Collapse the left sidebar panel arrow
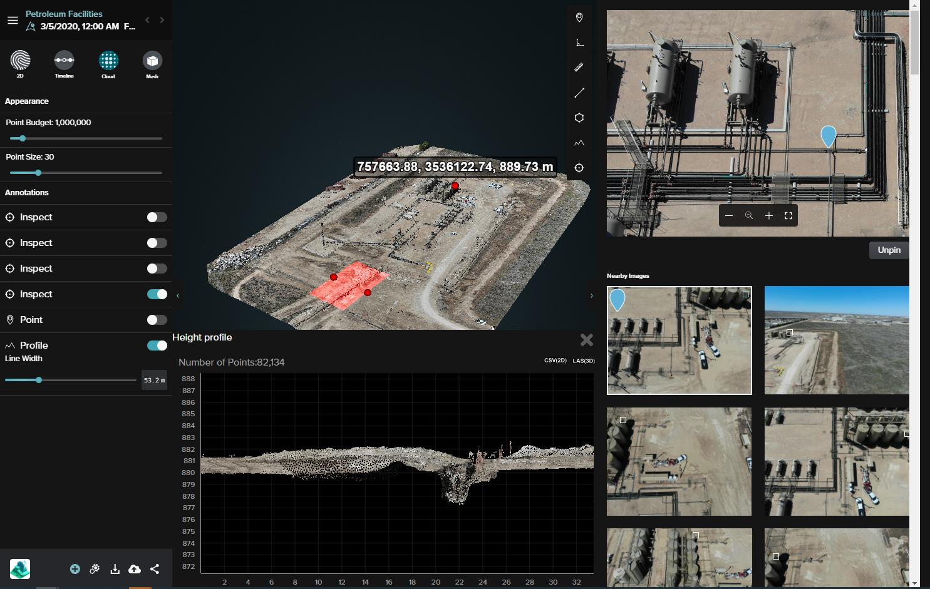Screen dimensions: 930x589 coord(178,295)
